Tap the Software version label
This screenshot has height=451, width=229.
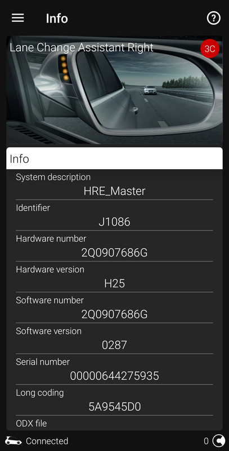pyautogui.click(x=48, y=331)
